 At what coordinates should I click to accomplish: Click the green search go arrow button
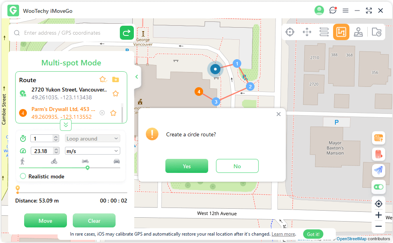tap(126, 33)
